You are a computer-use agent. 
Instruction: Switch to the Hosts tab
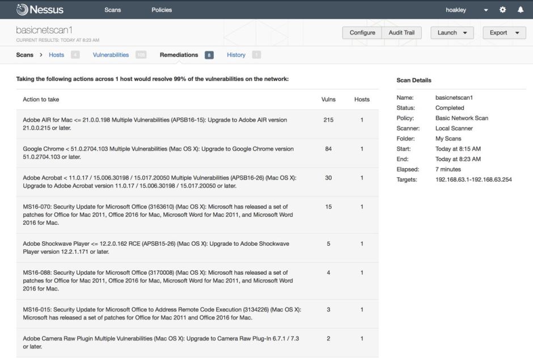click(x=57, y=55)
